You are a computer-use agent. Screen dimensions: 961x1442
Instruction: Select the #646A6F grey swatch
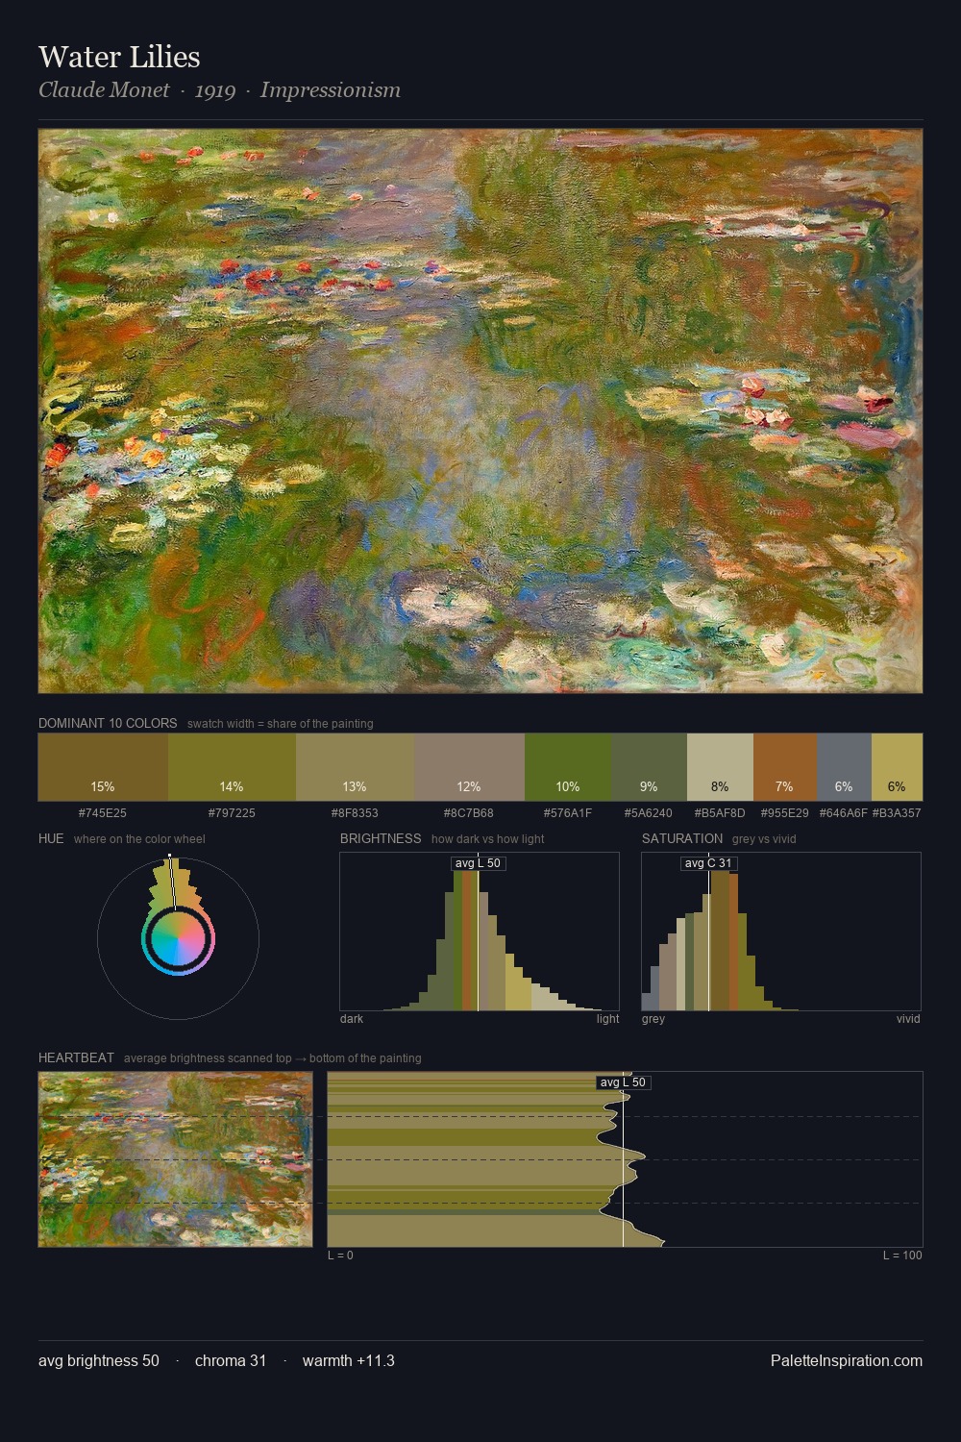click(844, 767)
